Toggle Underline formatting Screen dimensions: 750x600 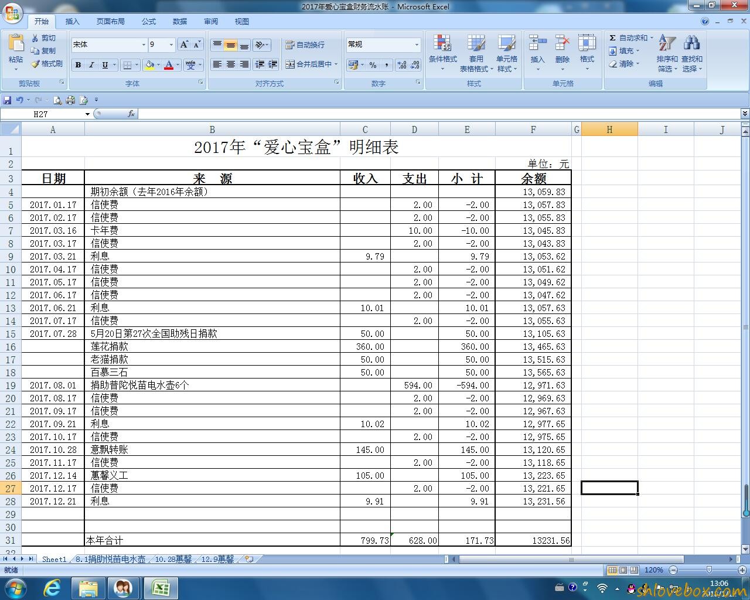pos(105,65)
